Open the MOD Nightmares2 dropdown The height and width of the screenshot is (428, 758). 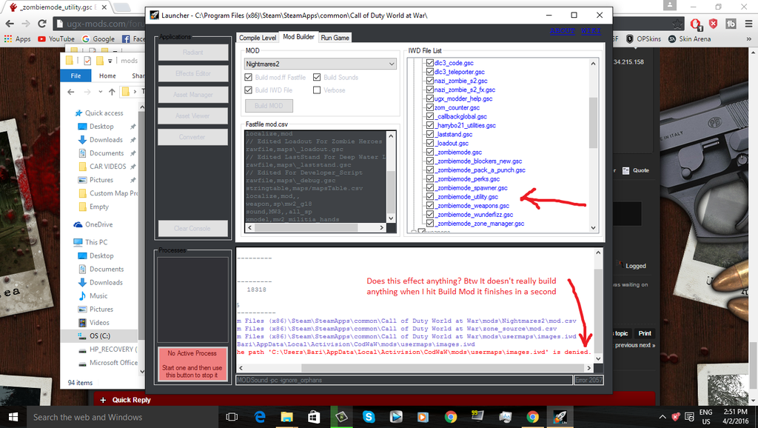[321, 64]
